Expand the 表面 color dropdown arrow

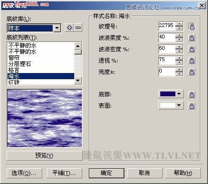click(179, 105)
